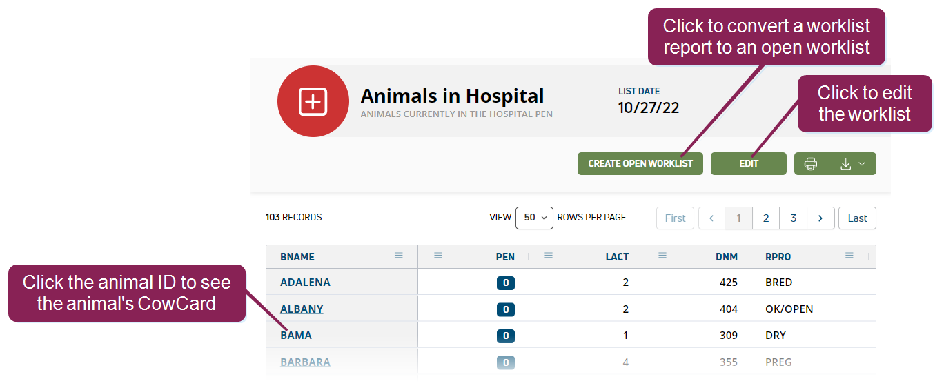Click pen badge in ADALENA row

pyautogui.click(x=506, y=283)
